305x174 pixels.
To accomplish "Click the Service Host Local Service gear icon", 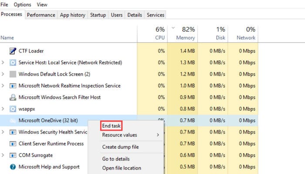I will pos(13,63).
